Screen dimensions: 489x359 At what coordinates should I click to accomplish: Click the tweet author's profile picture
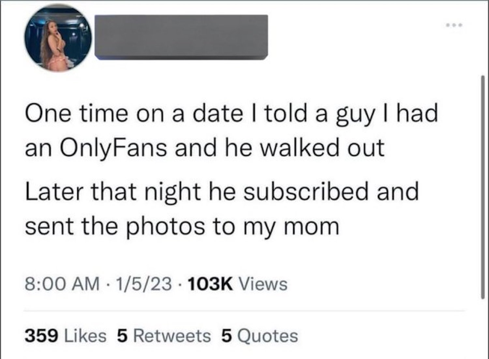58,38
